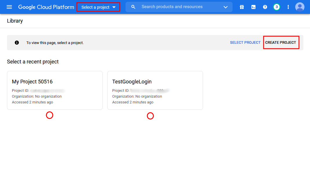
Task: Click 'Organization: No organization' in TestGoogleLogin card
Action: 137,96
